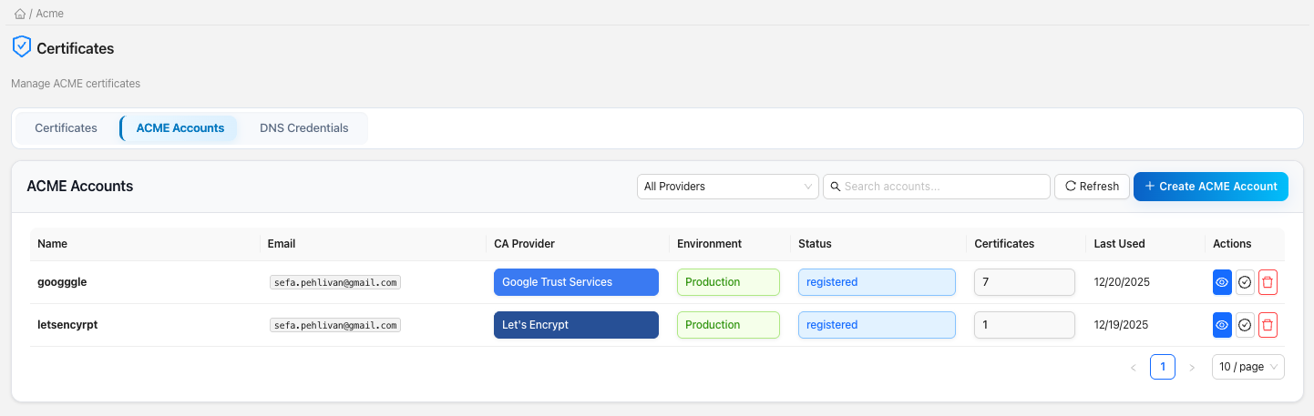Switch to the Certificates tab
Viewport: 1314px width, 416px height.
[66, 128]
